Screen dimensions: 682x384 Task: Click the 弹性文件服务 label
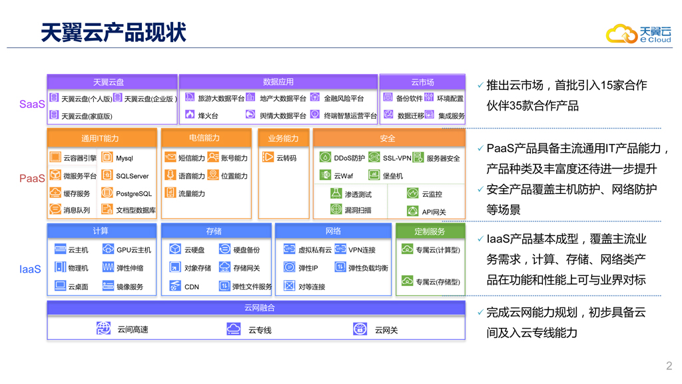(x=252, y=287)
